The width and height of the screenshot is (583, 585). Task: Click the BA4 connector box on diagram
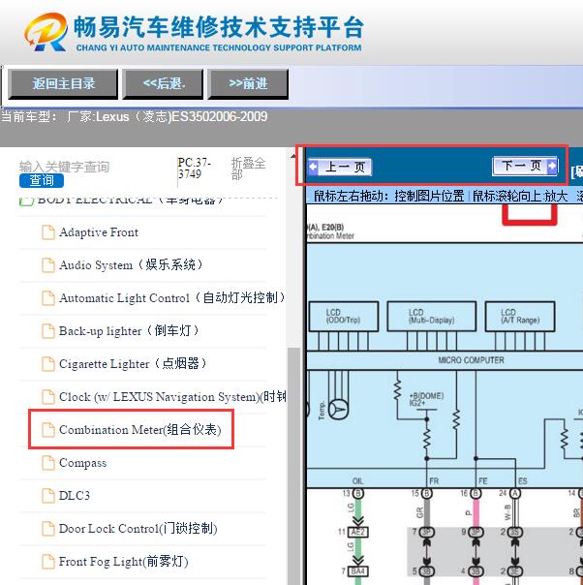coord(357,571)
